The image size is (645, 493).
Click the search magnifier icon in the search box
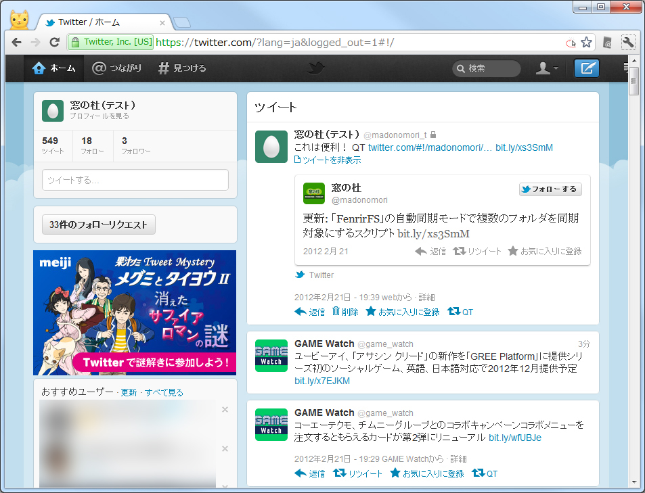click(x=461, y=68)
